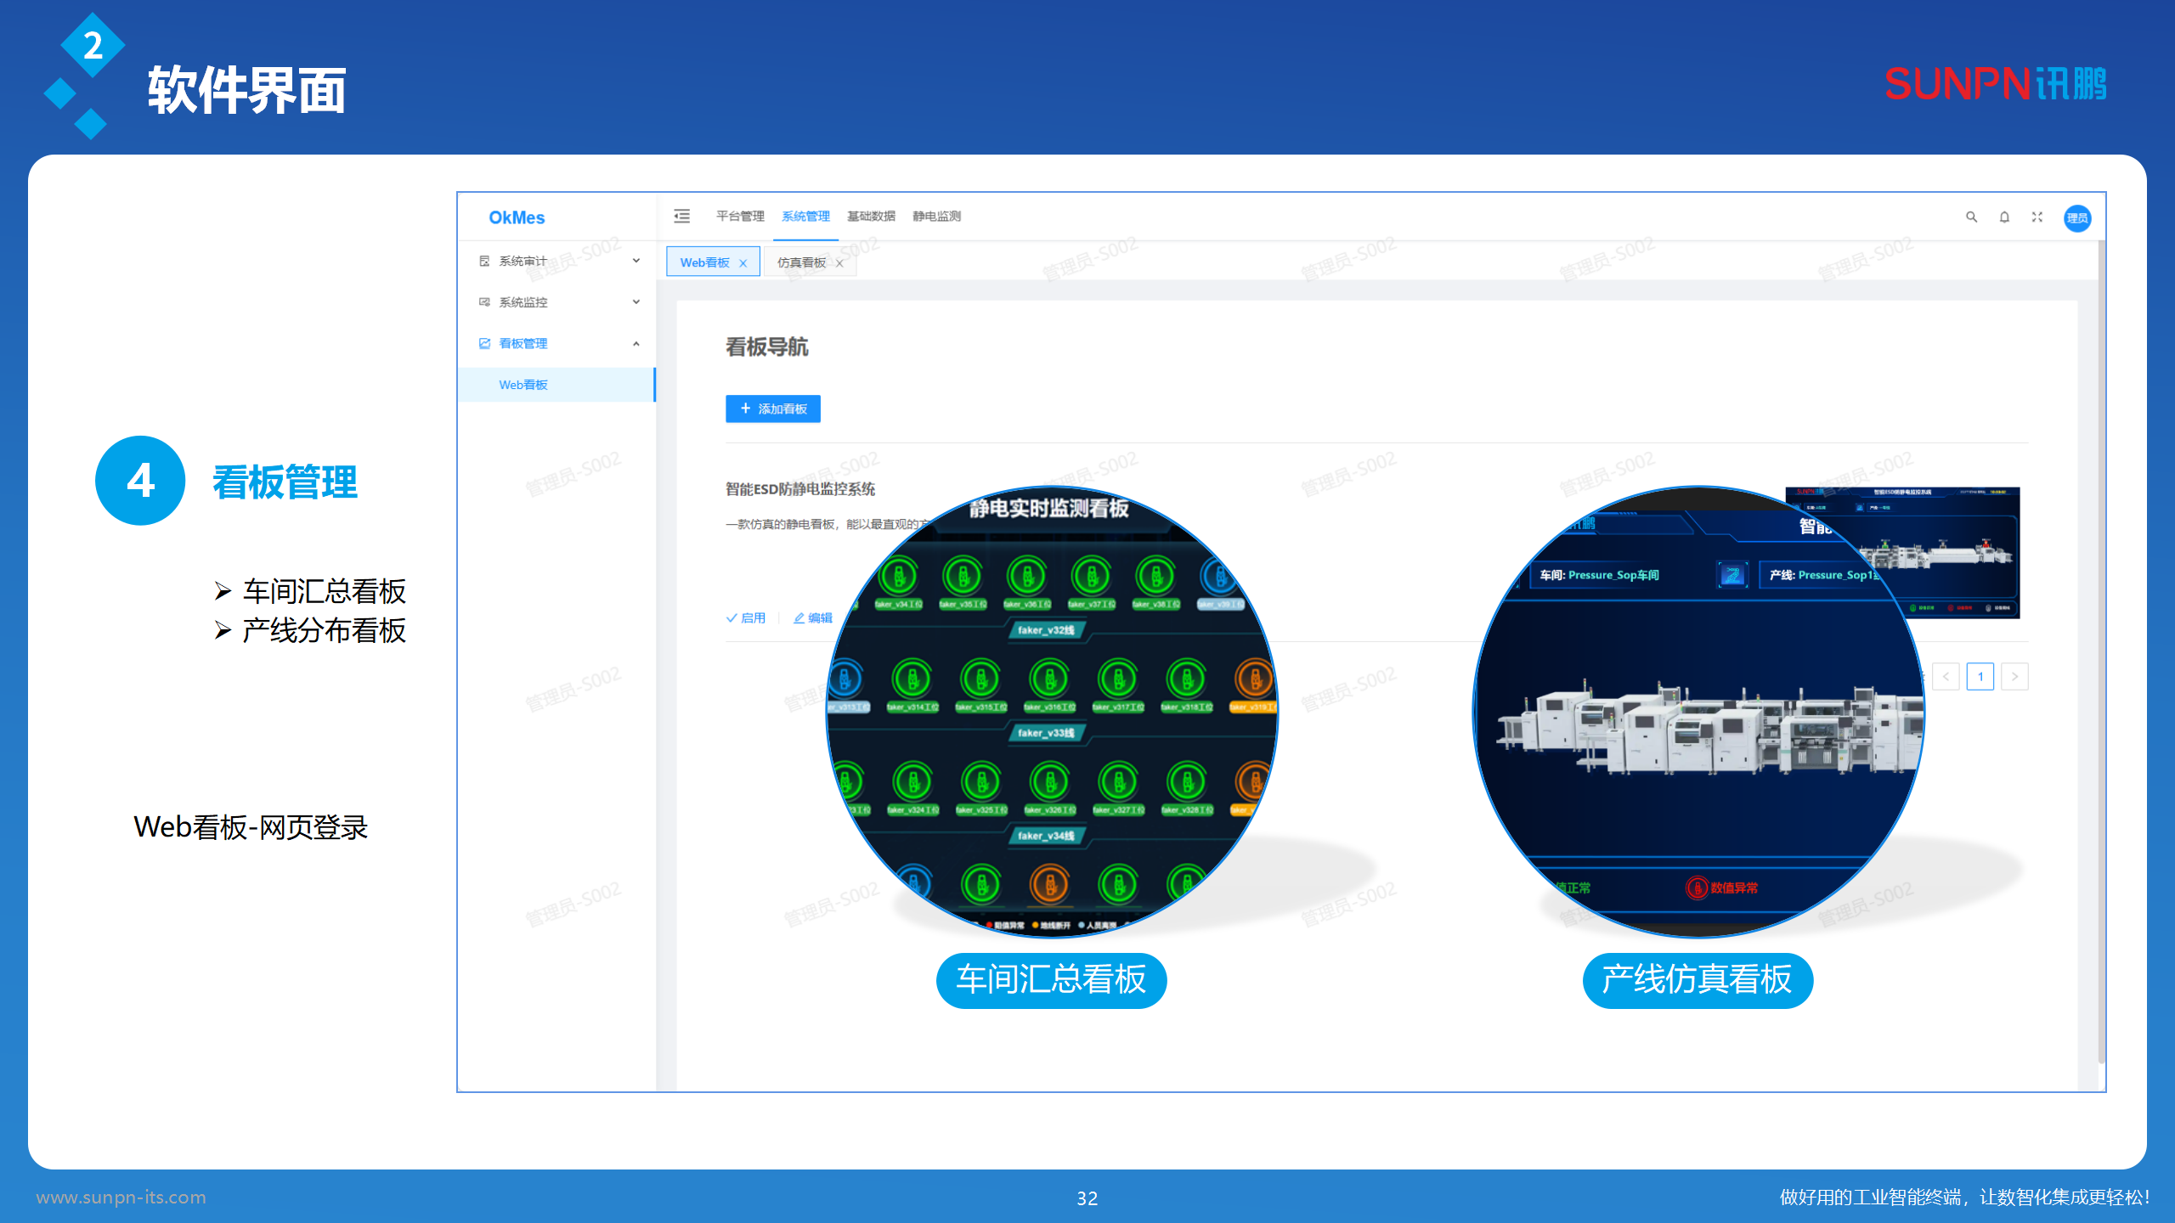Viewport: 2175px width, 1223px height.
Task: Go to pagination page 1
Action: (x=1980, y=677)
